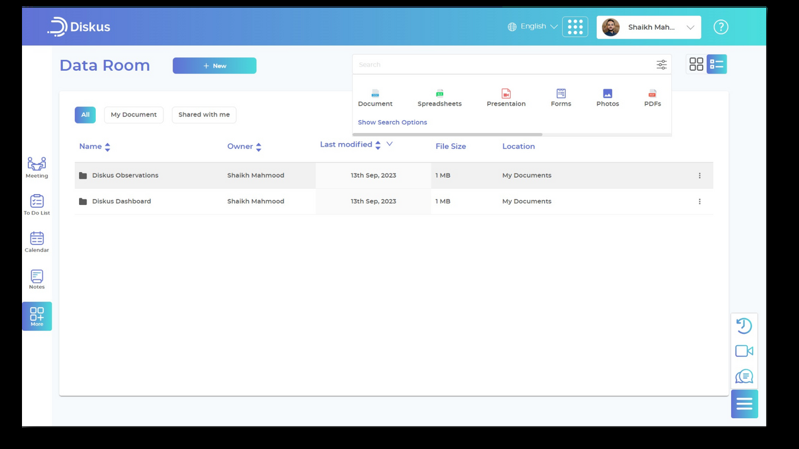
Task: Click the Data Room heading
Action: [105, 65]
